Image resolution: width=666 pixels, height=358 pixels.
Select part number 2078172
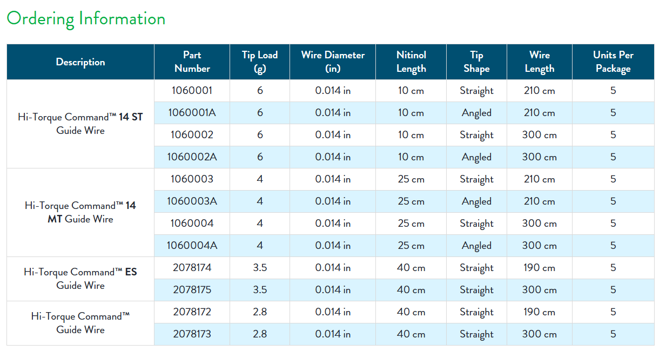pos(192,312)
